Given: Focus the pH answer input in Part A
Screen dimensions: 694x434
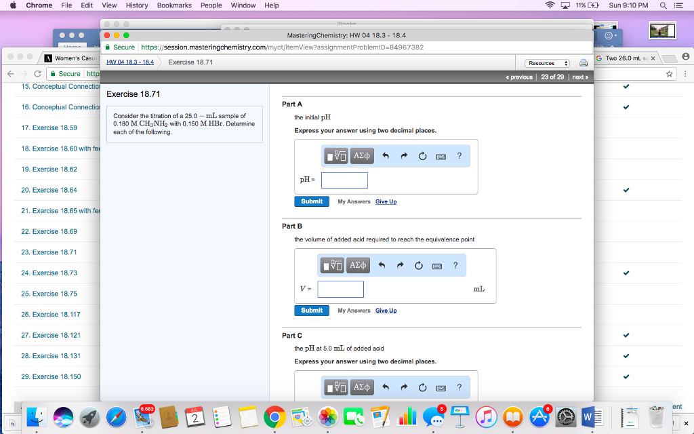Looking at the screenshot, I should [344, 180].
